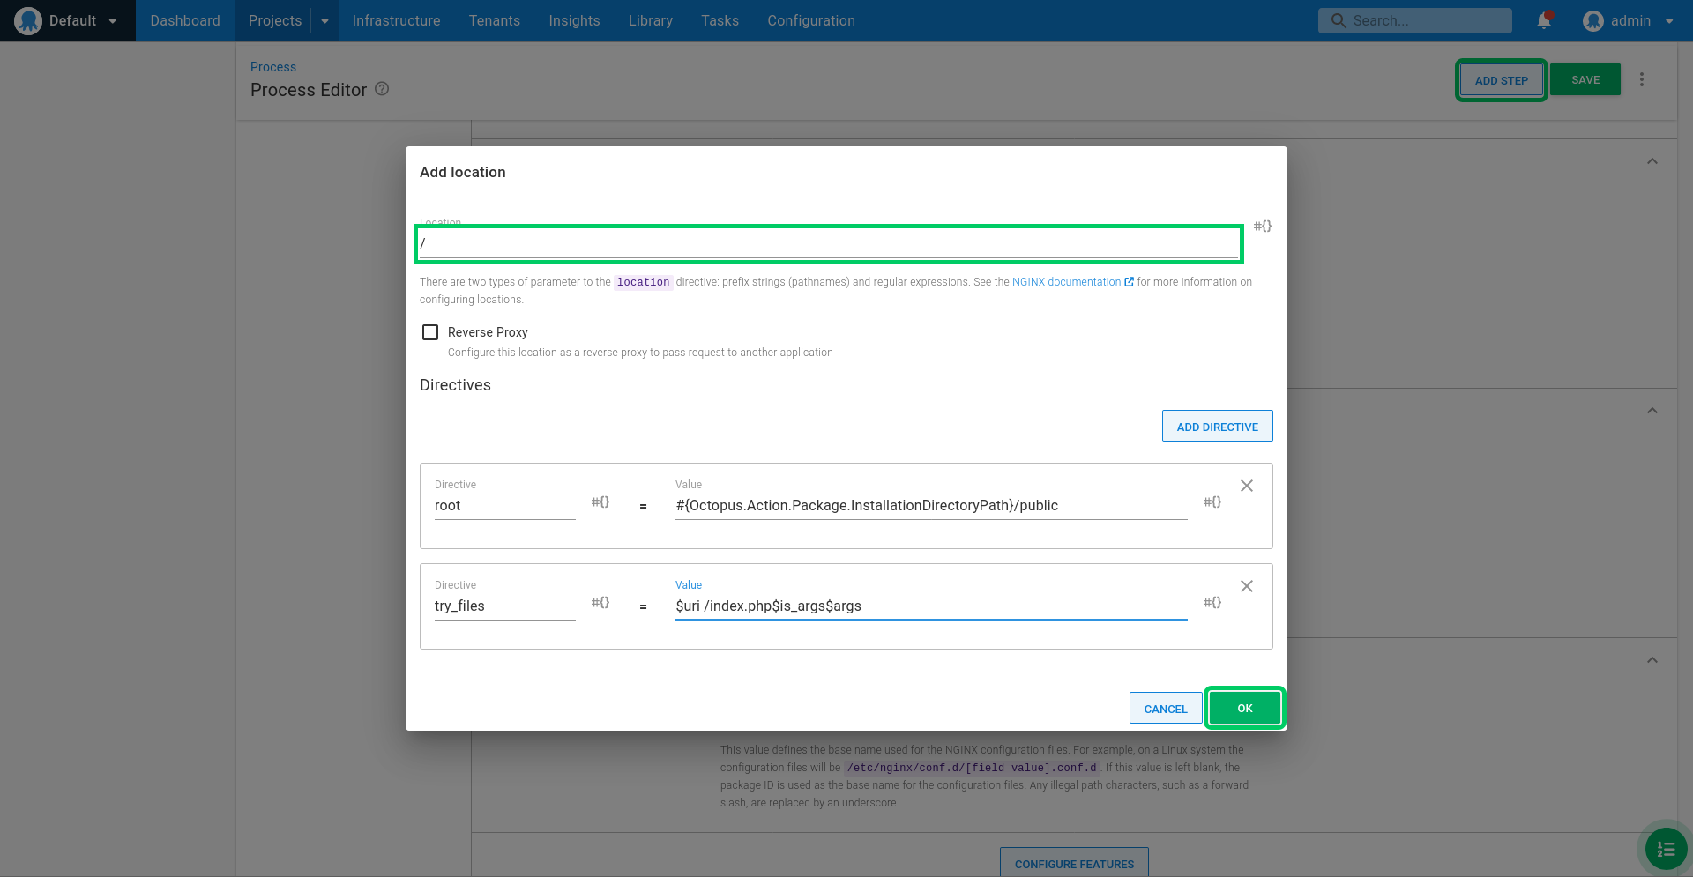Click the CONFIGURE FEATURES button

1074,864
